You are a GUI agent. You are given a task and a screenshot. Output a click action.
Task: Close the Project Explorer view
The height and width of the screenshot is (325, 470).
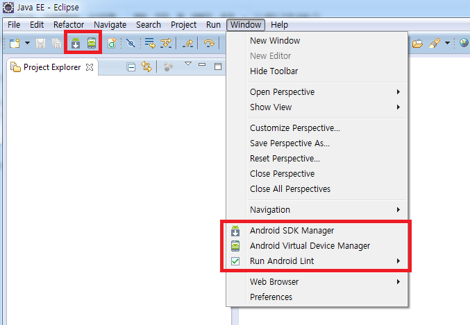[90, 67]
